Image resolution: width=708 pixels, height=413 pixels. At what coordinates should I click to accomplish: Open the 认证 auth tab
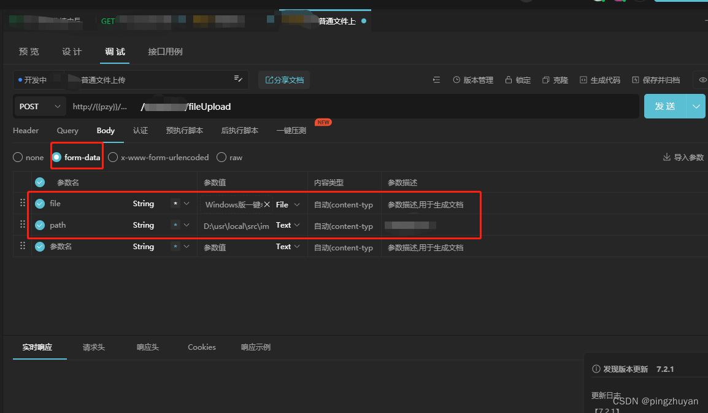click(140, 131)
